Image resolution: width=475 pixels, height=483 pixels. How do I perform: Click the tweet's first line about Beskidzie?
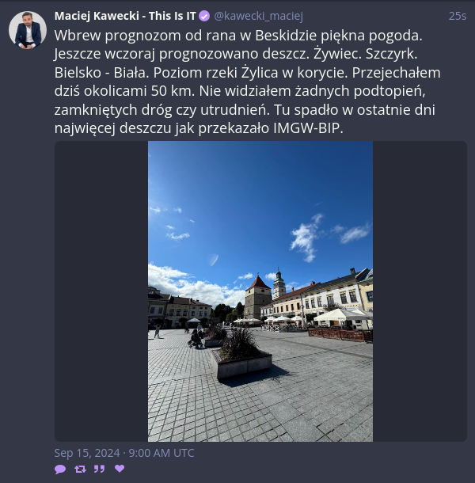238,36
